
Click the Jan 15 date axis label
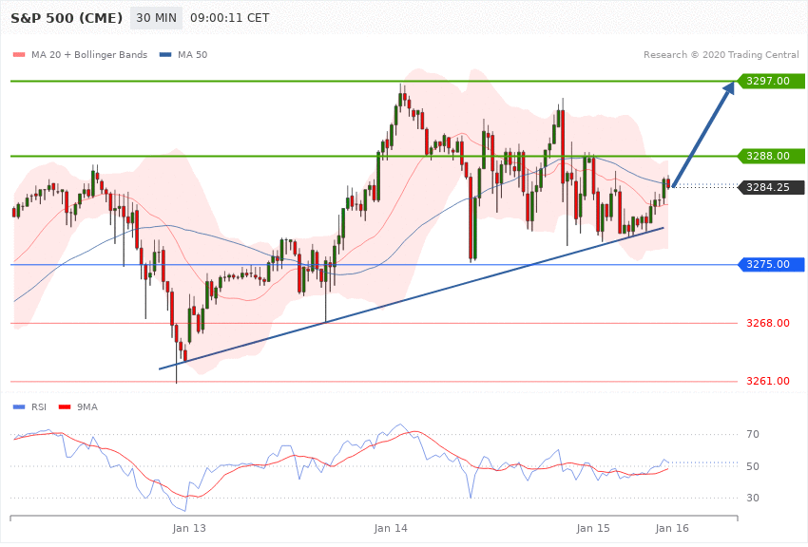coord(592,528)
